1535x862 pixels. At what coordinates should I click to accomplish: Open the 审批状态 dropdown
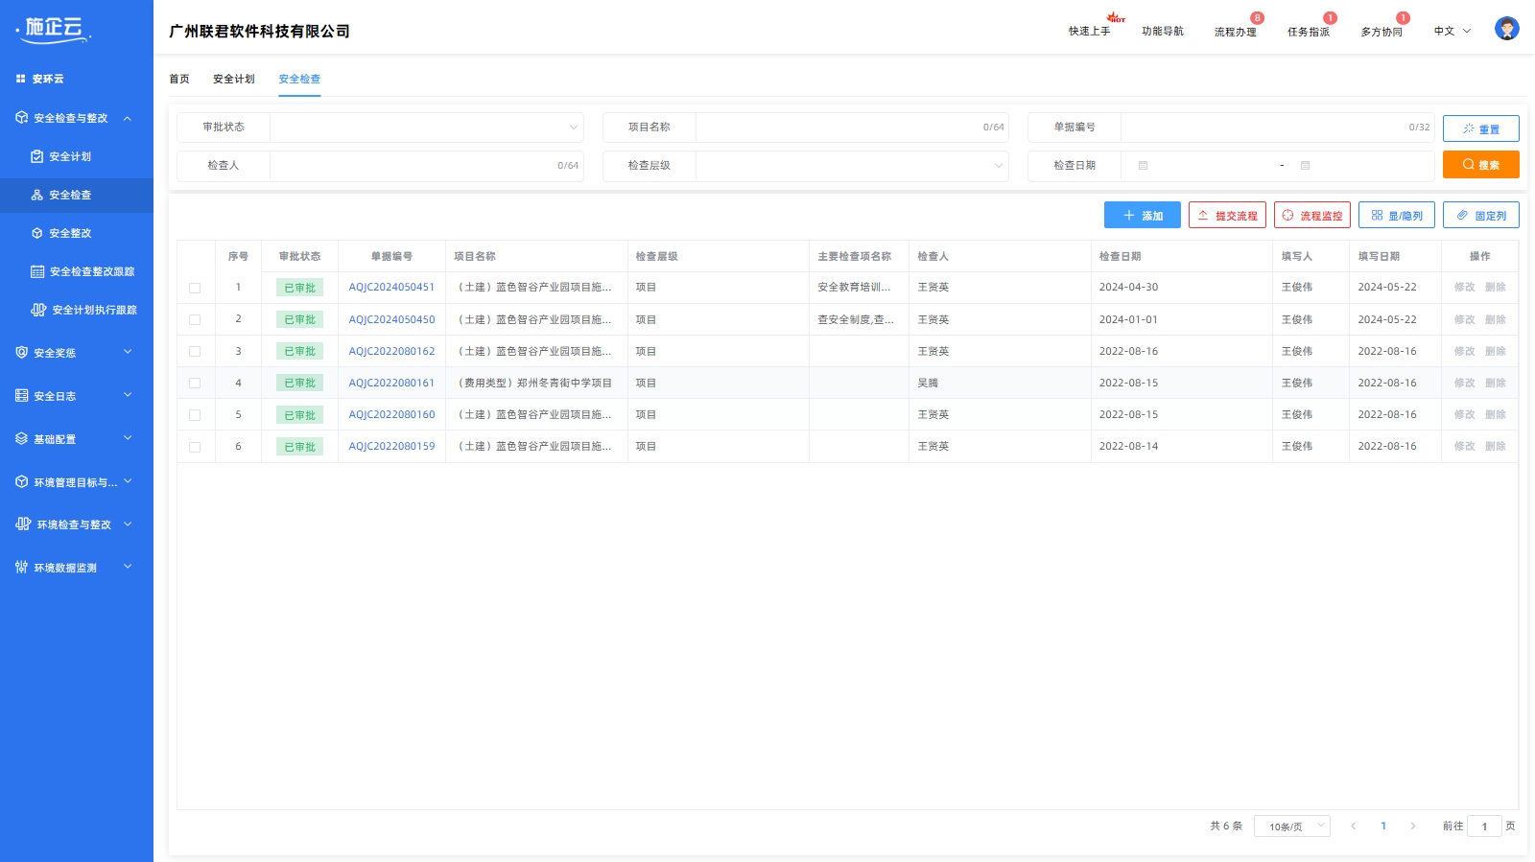tap(426, 127)
